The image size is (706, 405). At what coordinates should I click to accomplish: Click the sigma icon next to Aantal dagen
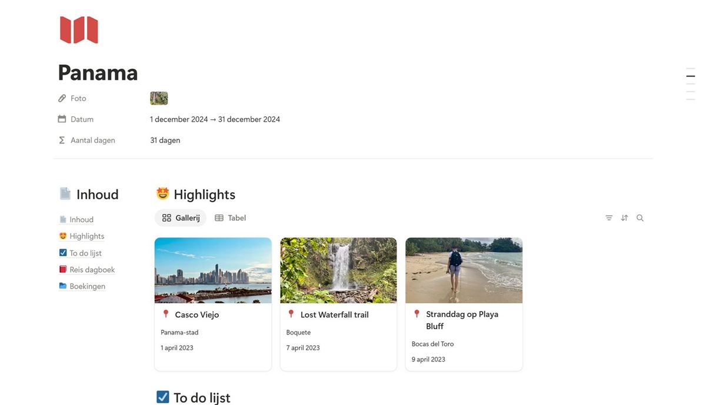62,140
